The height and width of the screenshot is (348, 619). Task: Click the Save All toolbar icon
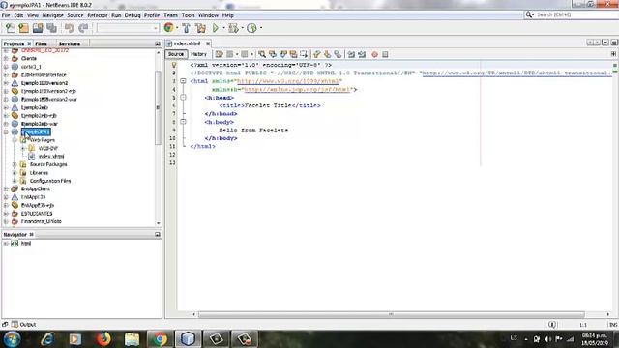pyautogui.click(x=51, y=28)
